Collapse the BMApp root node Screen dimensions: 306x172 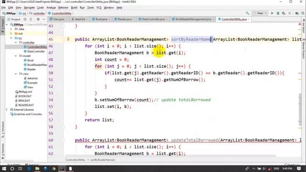pos(7,24)
